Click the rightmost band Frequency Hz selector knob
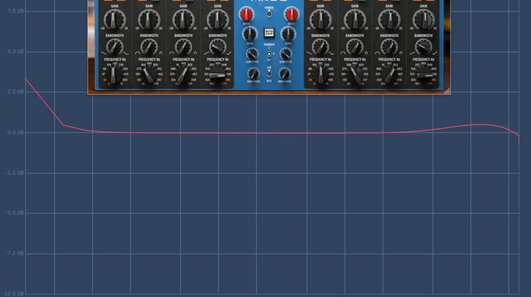Image resolution: width=531 pixels, height=297 pixels. coord(426,76)
